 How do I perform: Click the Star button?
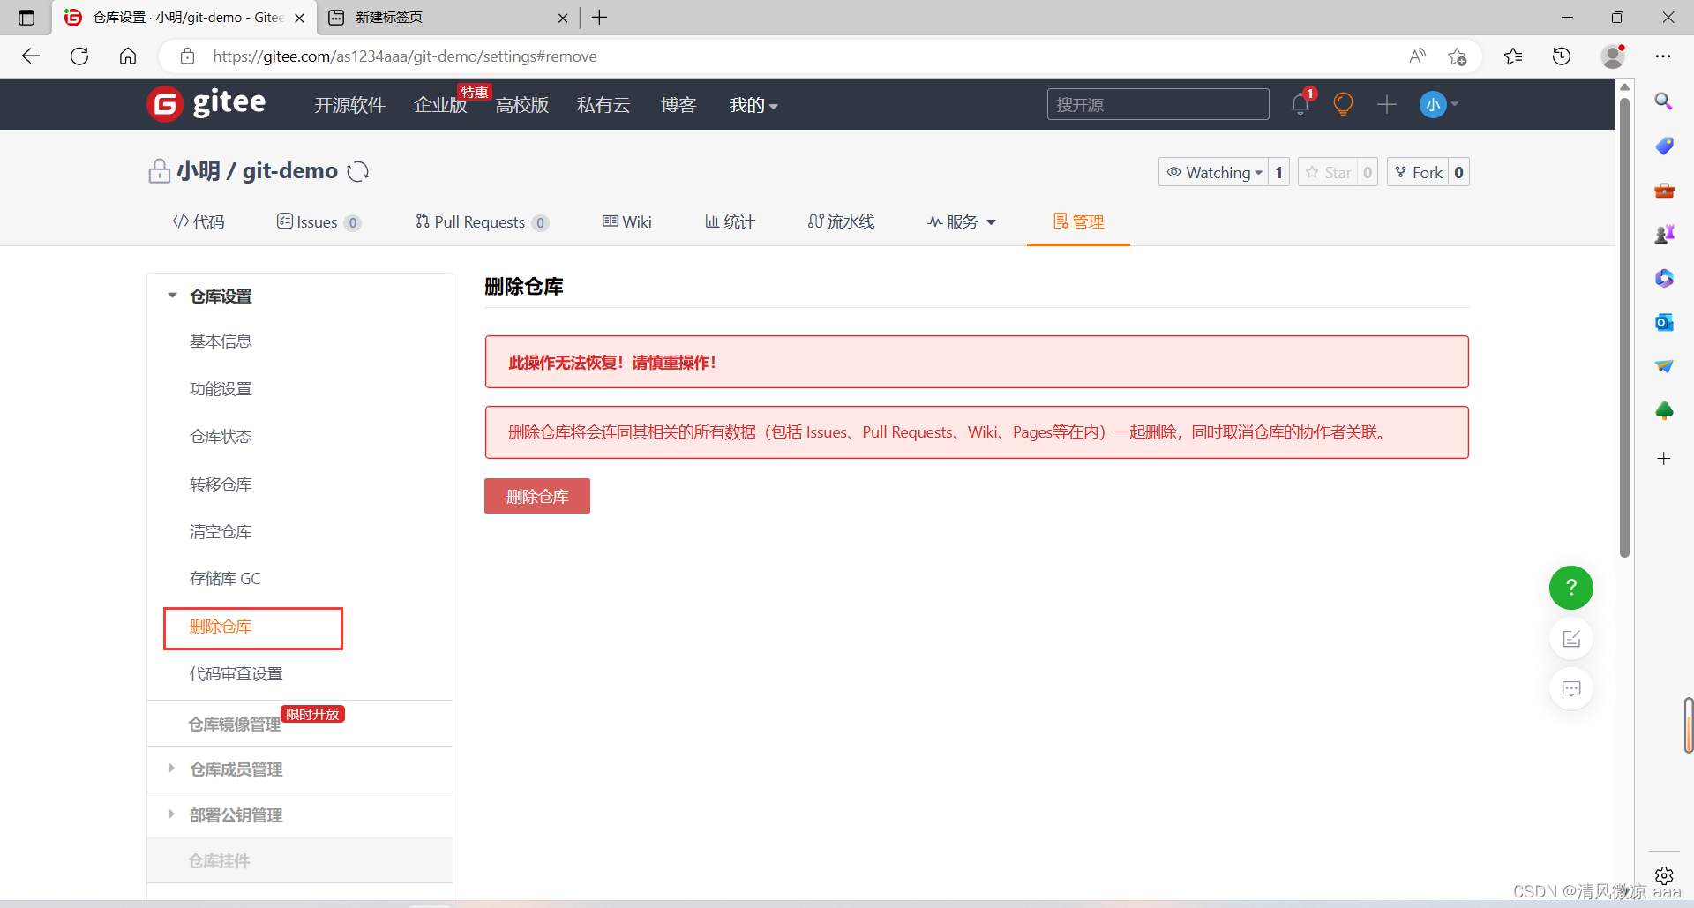click(1329, 172)
